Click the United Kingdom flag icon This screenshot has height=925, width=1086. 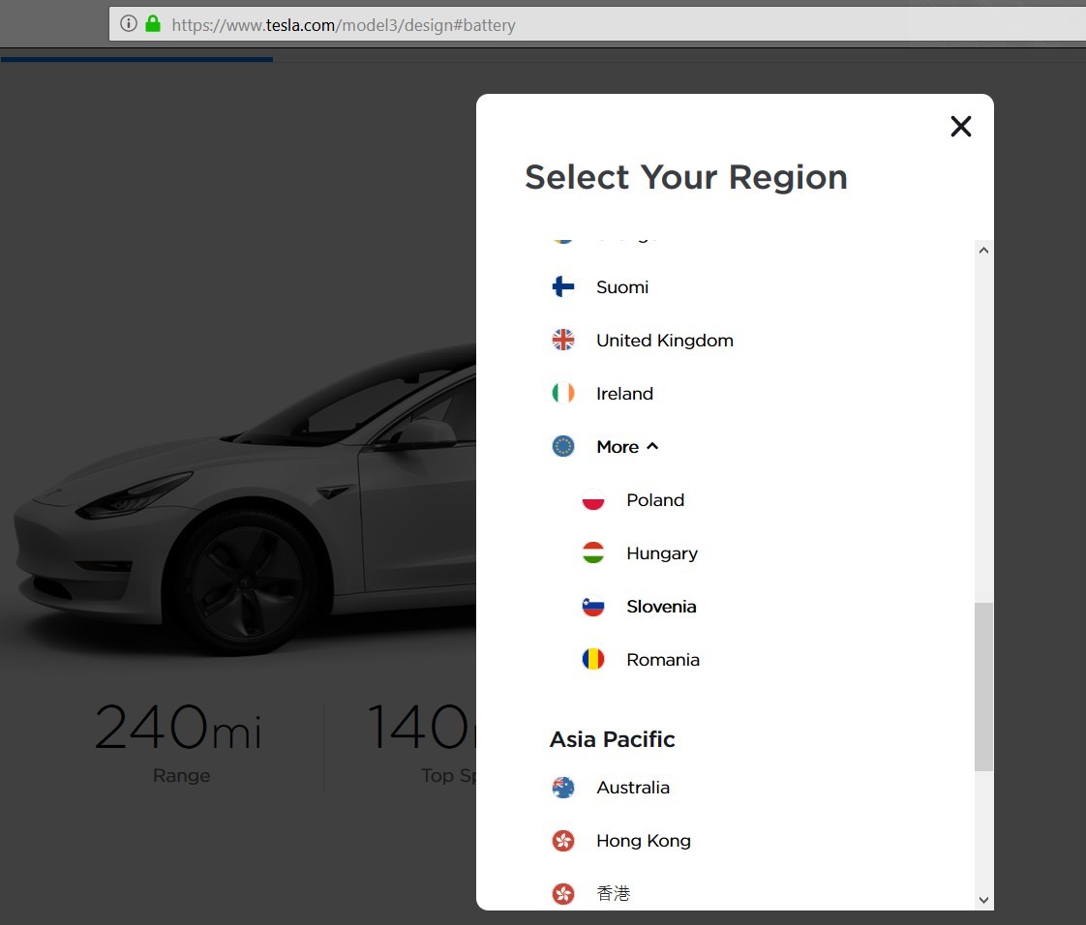tap(563, 341)
